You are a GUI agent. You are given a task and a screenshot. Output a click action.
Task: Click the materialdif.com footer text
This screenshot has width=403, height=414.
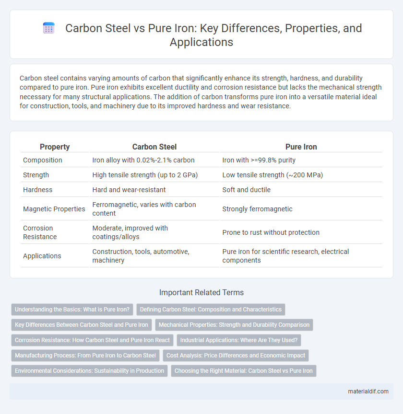coord(368,391)
